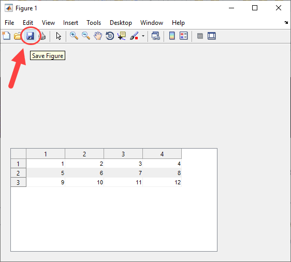
Task: Open the Help menu
Action: [x=178, y=23]
